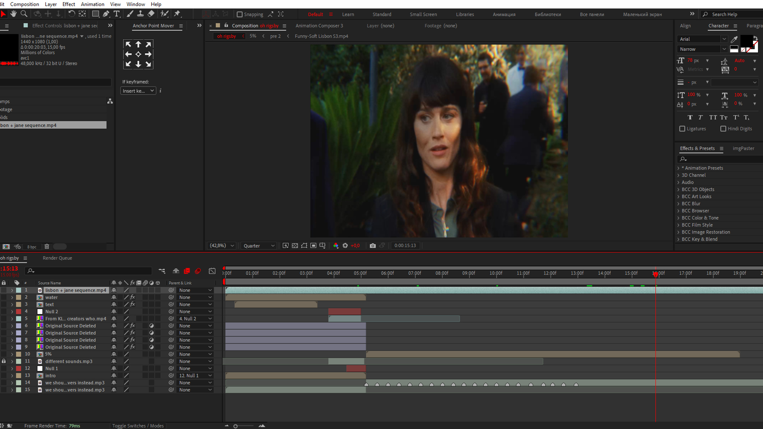The image size is (763, 429).
Task: Toggle transparency grid in viewer
Action: [x=295, y=245]
